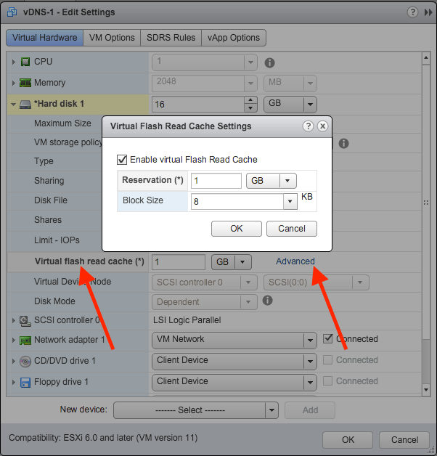Click the SCSI controller 0 icon
This screenshot has width=437, height=456.
(25, 320)
